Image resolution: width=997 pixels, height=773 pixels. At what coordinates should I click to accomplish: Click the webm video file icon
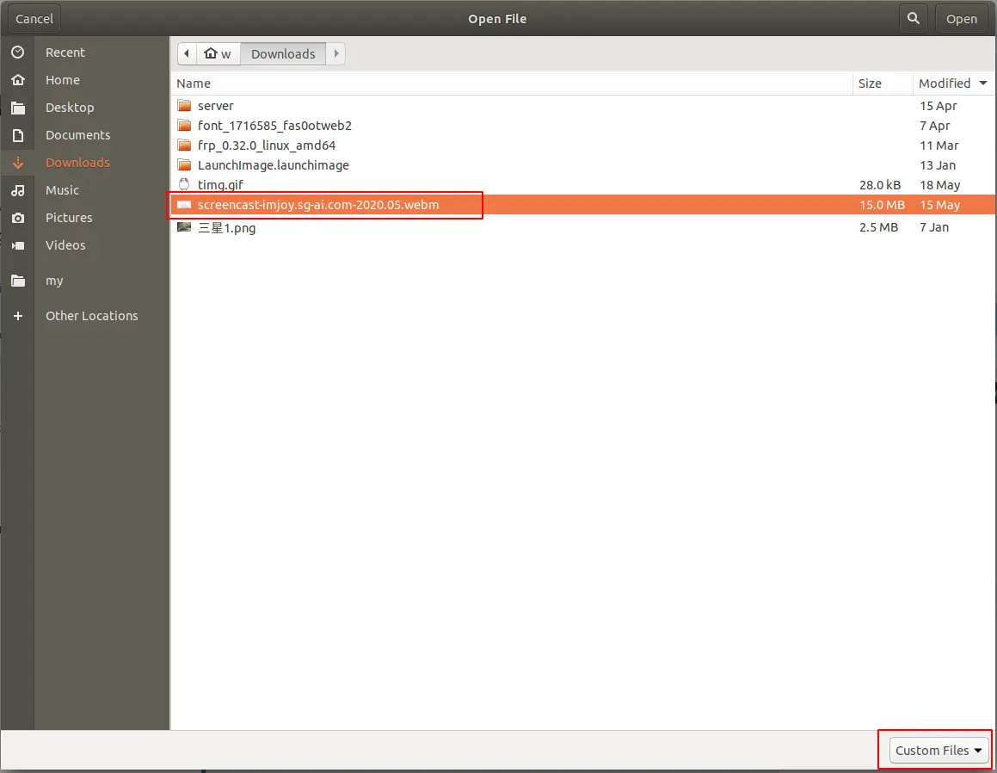point(184,205)
